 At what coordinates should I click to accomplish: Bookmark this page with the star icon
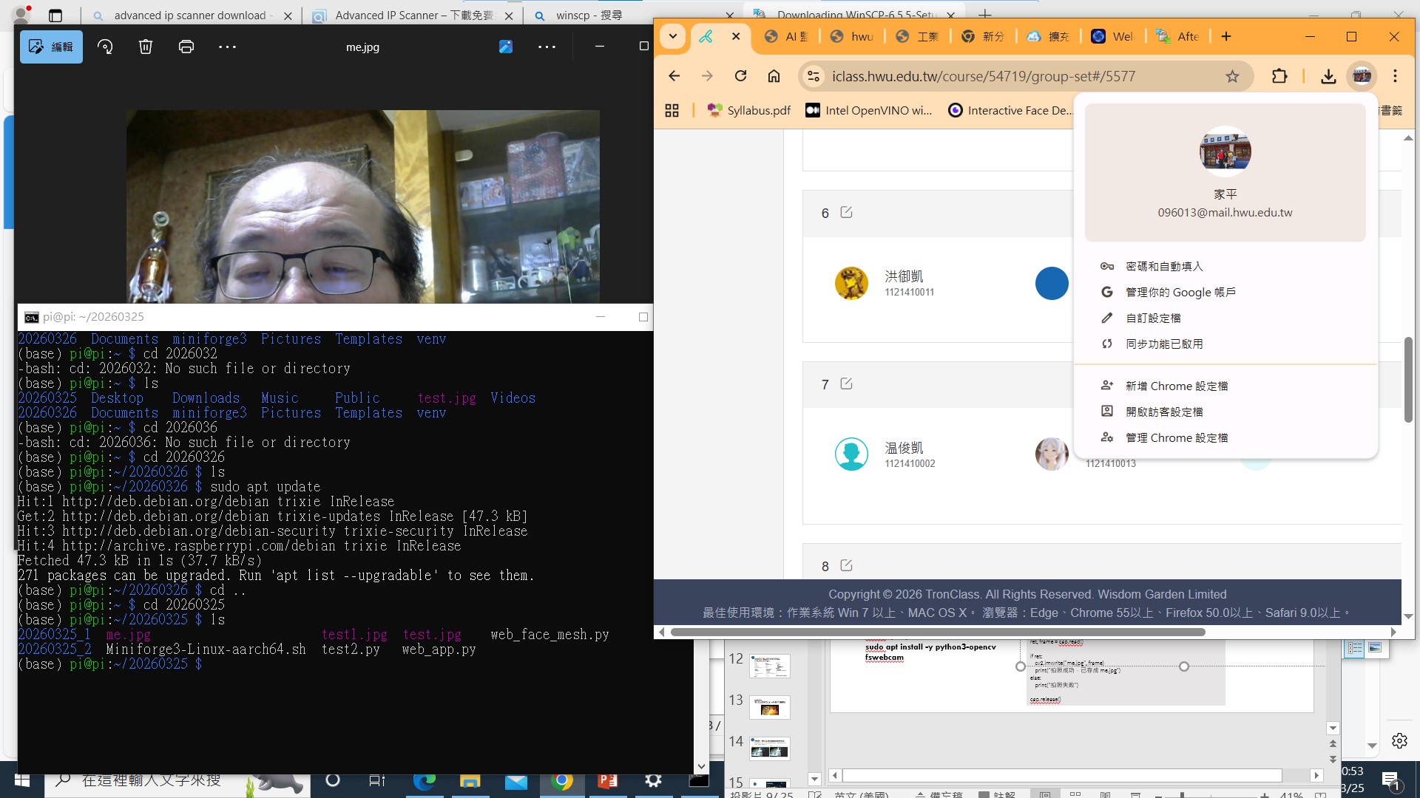[x=1232, y=76]
